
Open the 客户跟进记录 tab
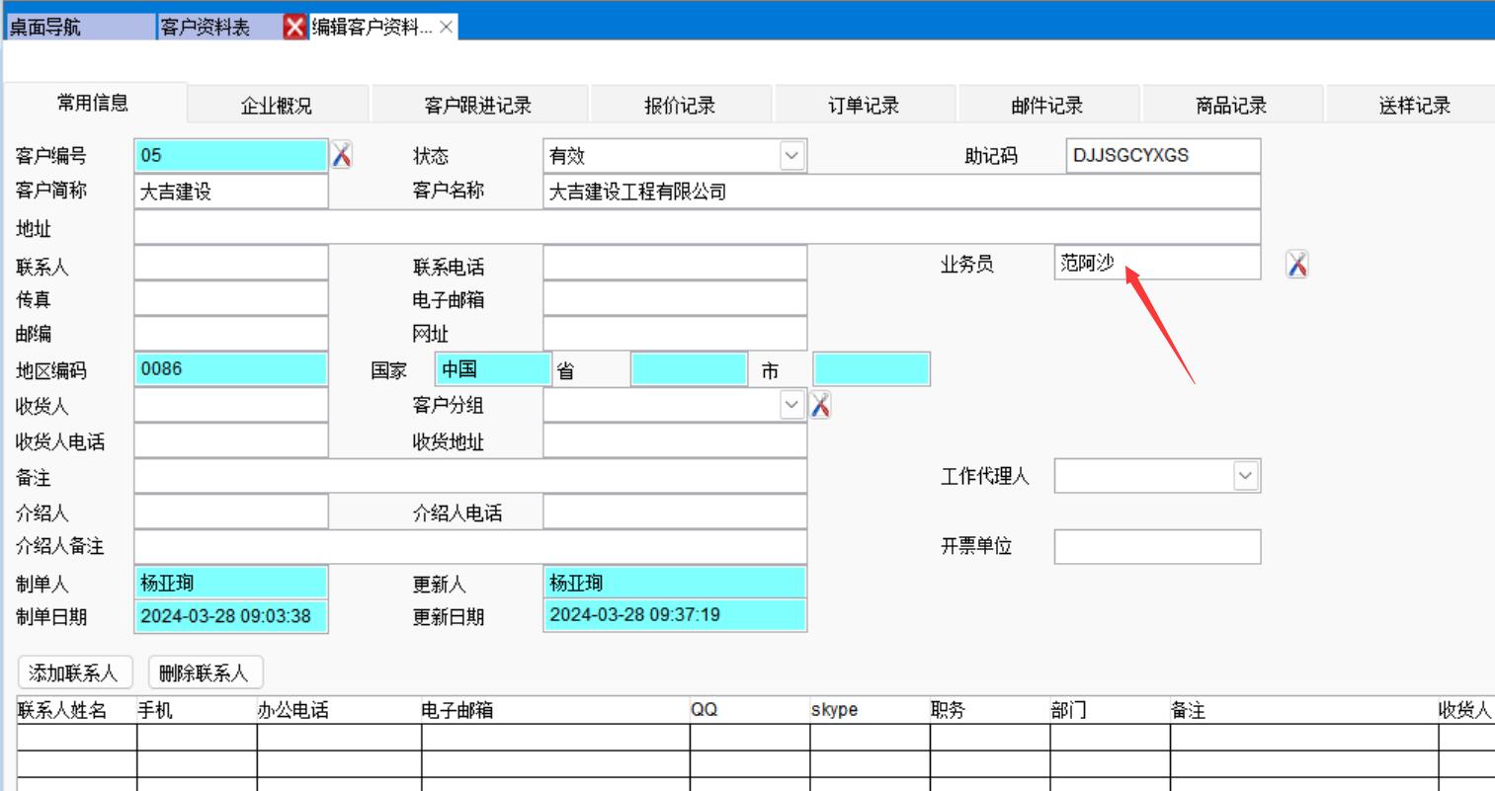[478, 106]
